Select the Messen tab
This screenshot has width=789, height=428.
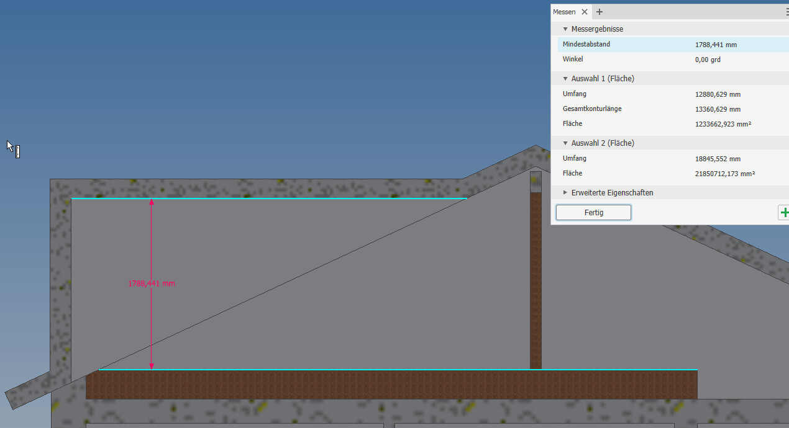[x=564, y=12]
